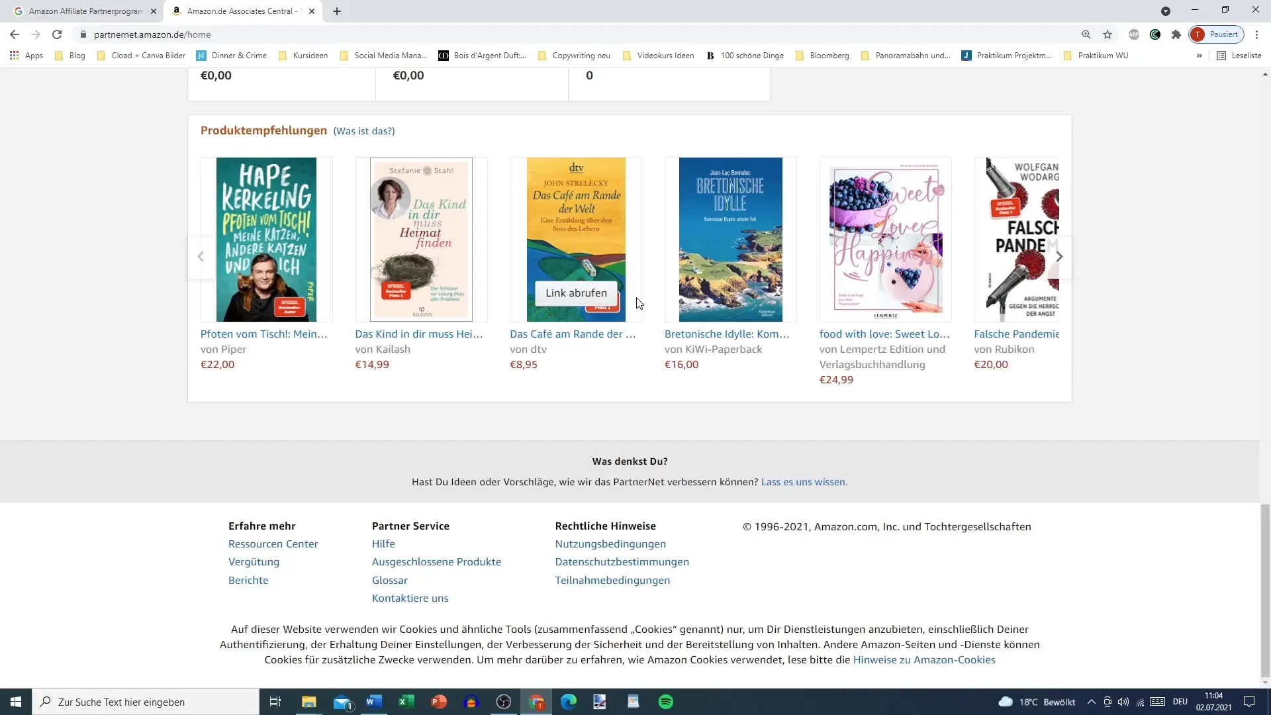Click the address bar URL field
This screenshot has height=715, width=1271.
[576, 34]
